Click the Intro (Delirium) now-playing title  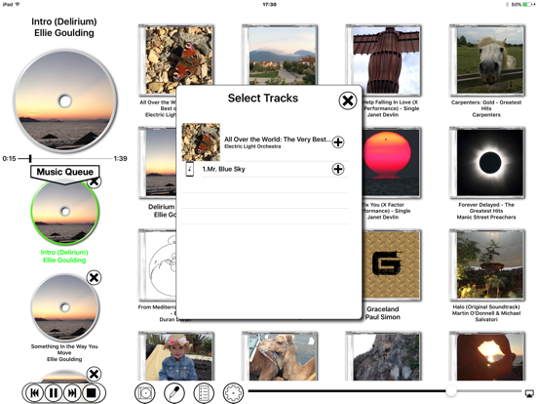[x=64, y=21]
